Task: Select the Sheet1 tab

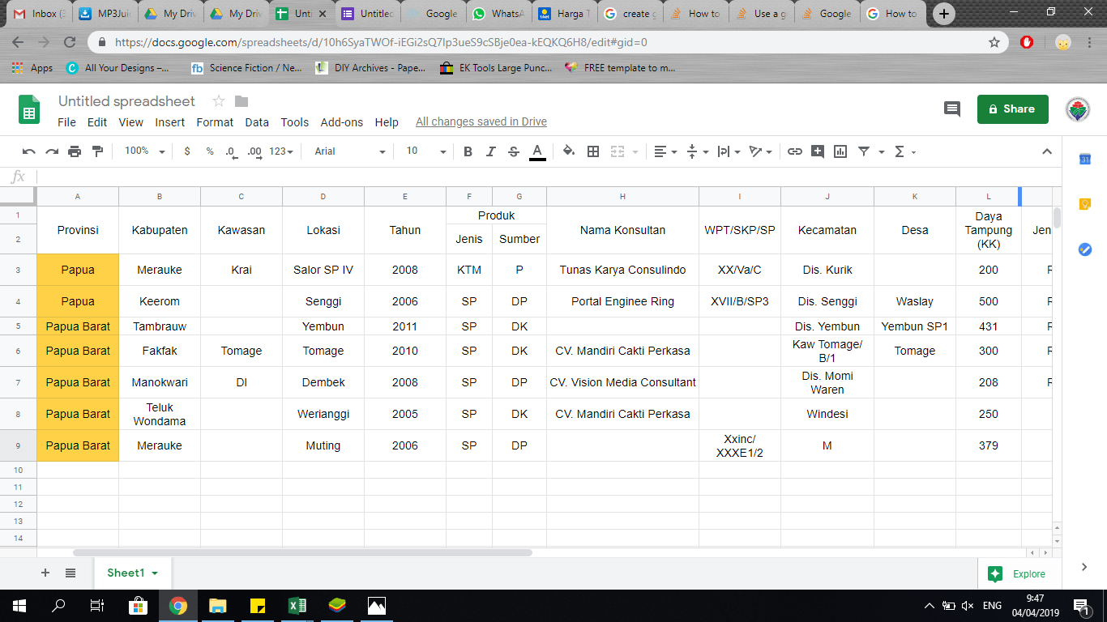Action: [x=132, y=573]
